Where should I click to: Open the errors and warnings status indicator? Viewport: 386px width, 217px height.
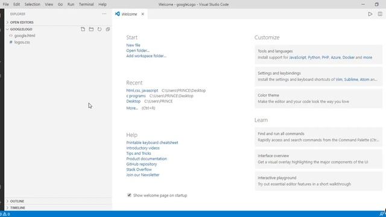coord(5,214)
